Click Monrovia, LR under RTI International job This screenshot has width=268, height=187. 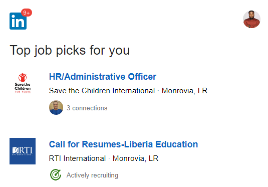coord(136,158)
